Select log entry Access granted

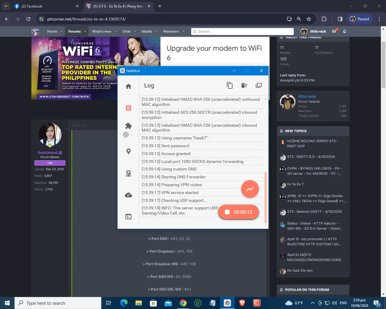(x=201, y=154)
